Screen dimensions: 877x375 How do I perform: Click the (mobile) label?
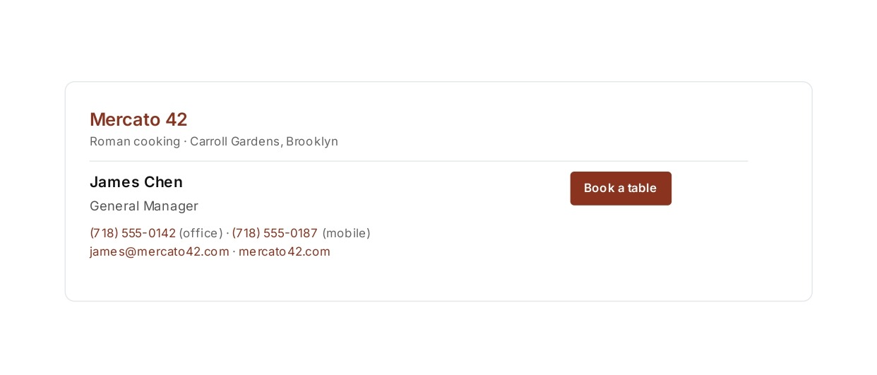346,233
